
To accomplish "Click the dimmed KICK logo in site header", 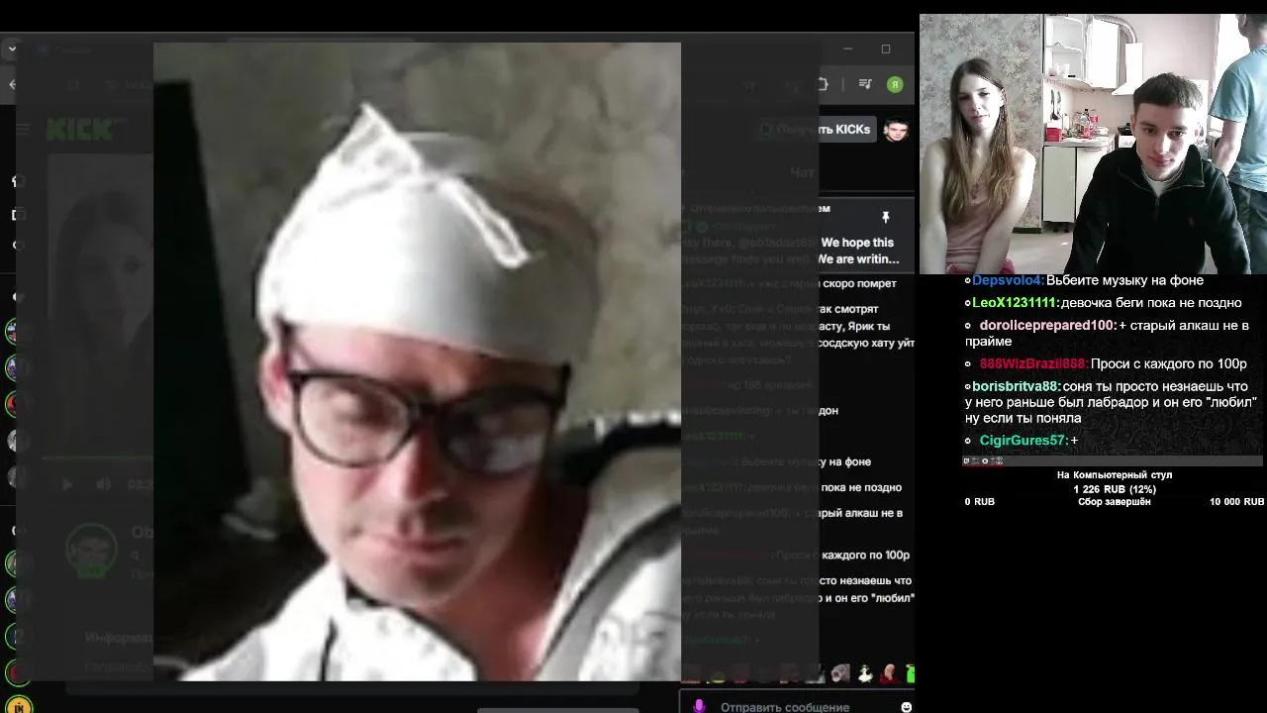I will click(82, 130).
